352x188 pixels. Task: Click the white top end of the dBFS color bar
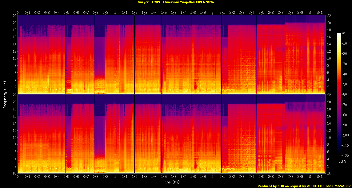[339, 34]
